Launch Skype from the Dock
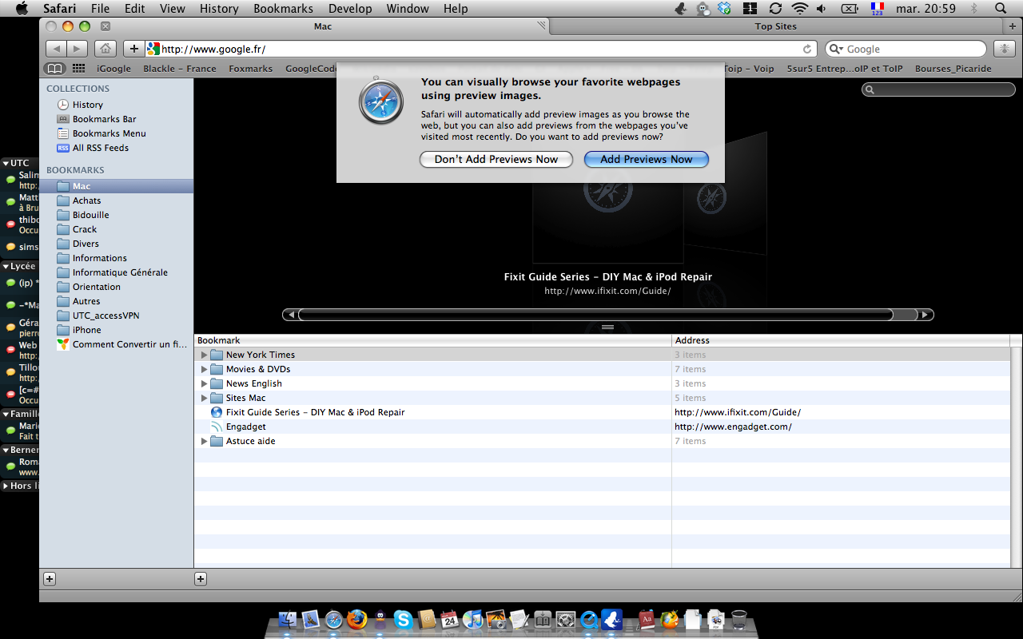The image size is (1023, 639). coord(403,619)
